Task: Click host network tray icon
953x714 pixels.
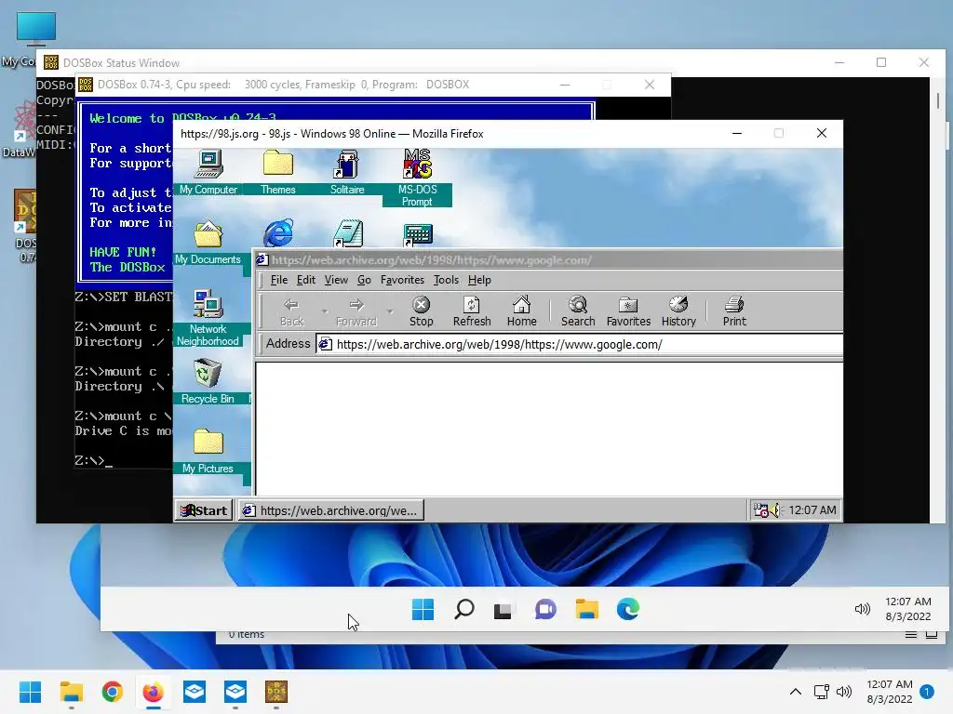Action: [821, 692]
